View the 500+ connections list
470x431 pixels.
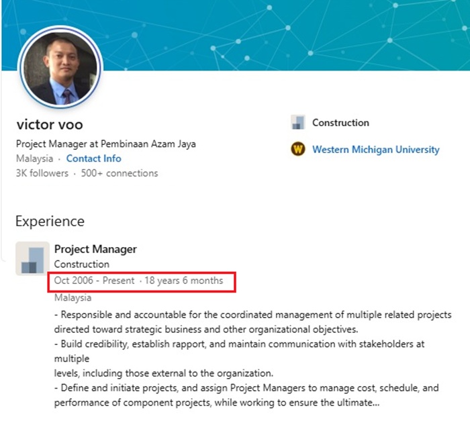point(119,173)
